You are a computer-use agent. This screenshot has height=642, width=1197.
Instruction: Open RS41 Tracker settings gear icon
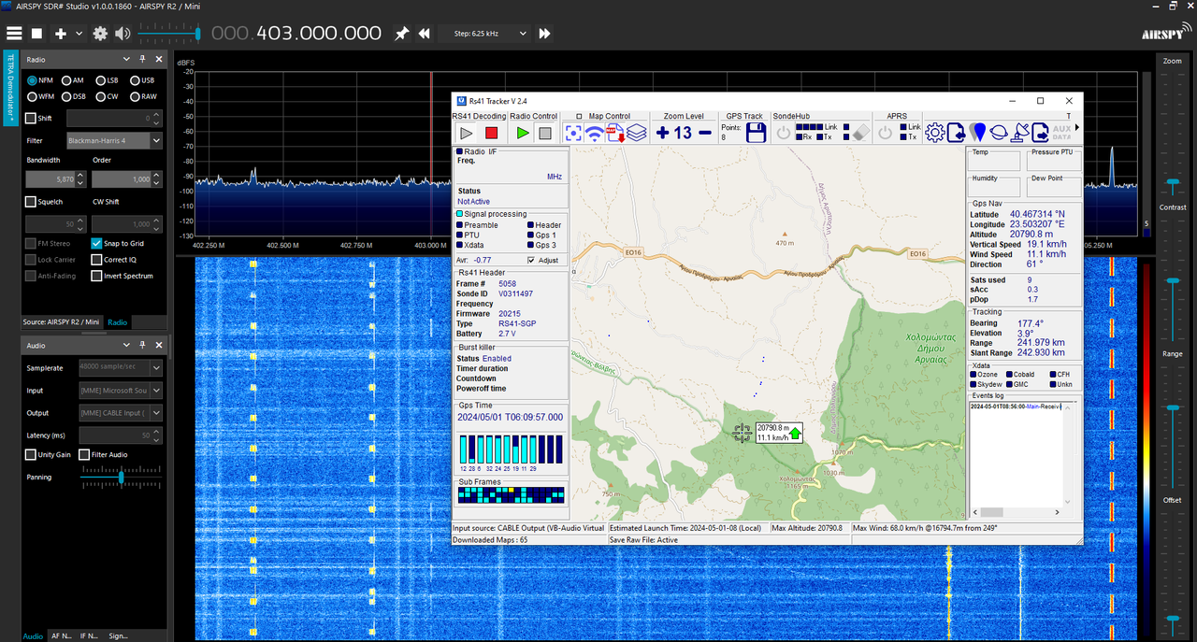point(934,133)
